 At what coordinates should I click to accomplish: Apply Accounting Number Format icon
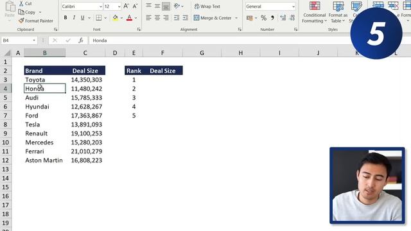250,18
